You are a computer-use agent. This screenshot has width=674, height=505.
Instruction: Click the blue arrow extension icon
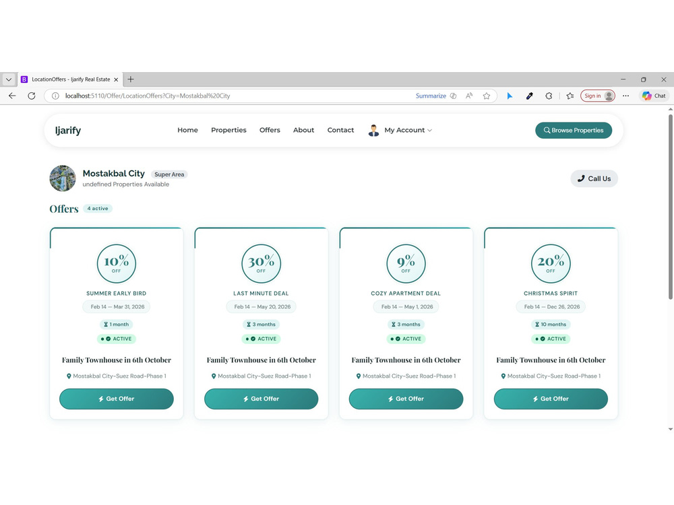[x=510, y=96]
